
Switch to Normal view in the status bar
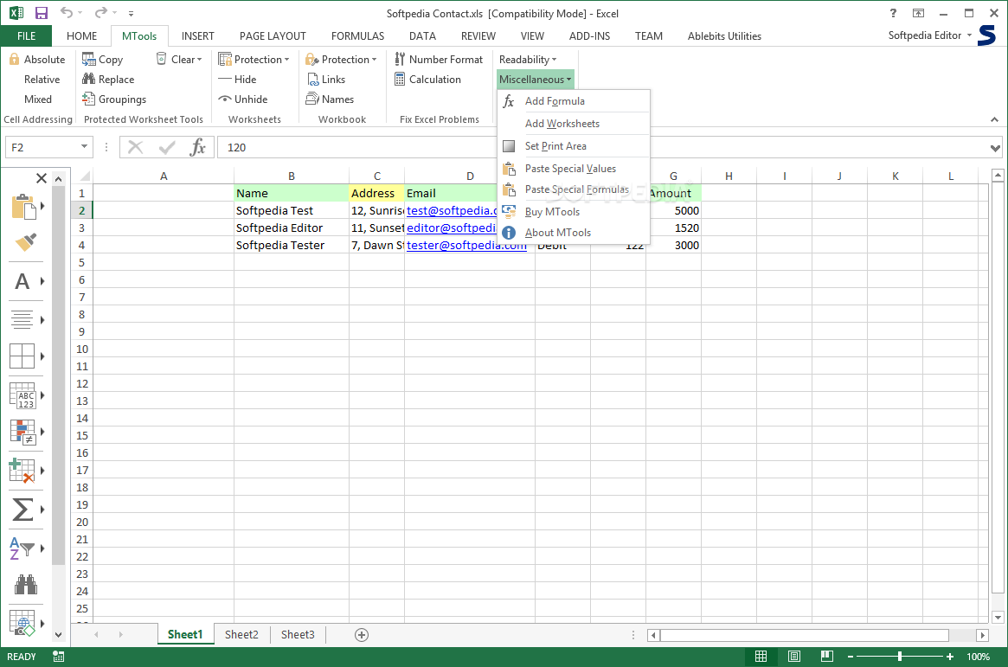(x=761, y=656)
